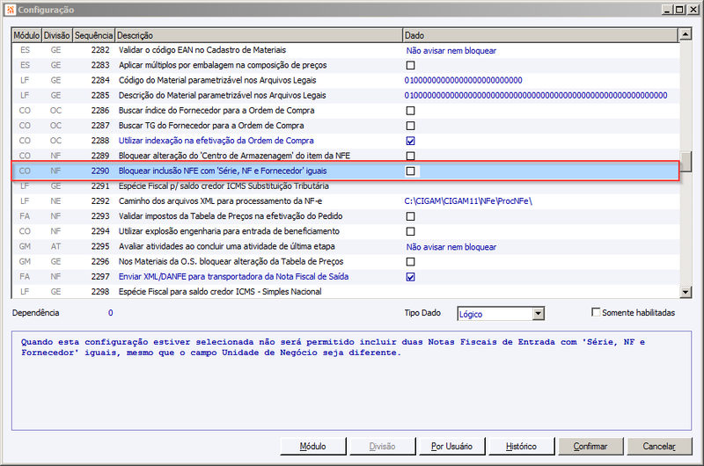Sort by Sequência column header
Viewport: 704px width, 466px height.
93,35
